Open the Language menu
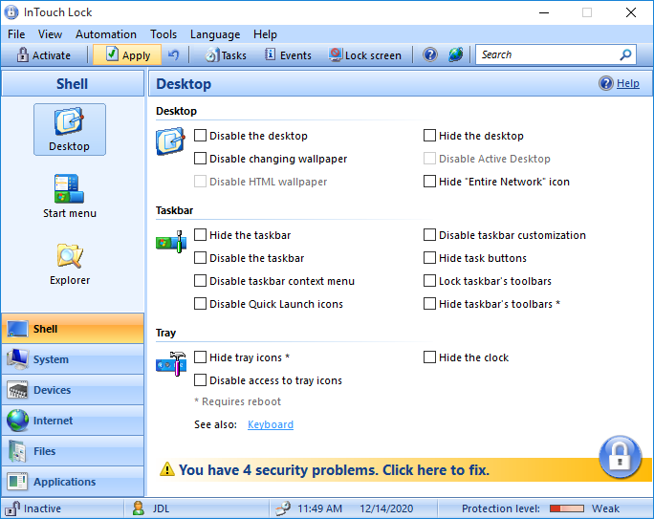 (215, 34)
